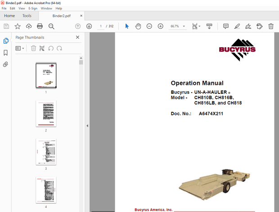The image size is (279, 212).
Task: Enable scrolling mode
Action: [209, 26]
